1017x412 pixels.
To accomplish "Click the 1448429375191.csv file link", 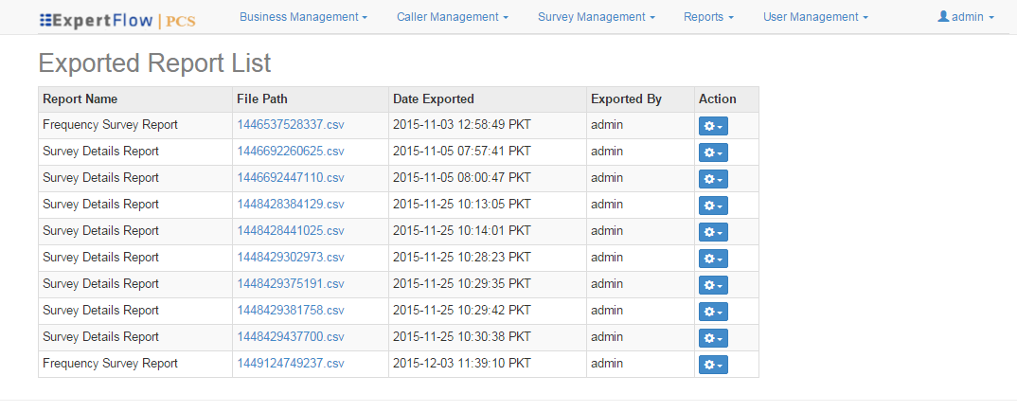I will (x=291, y=284).
